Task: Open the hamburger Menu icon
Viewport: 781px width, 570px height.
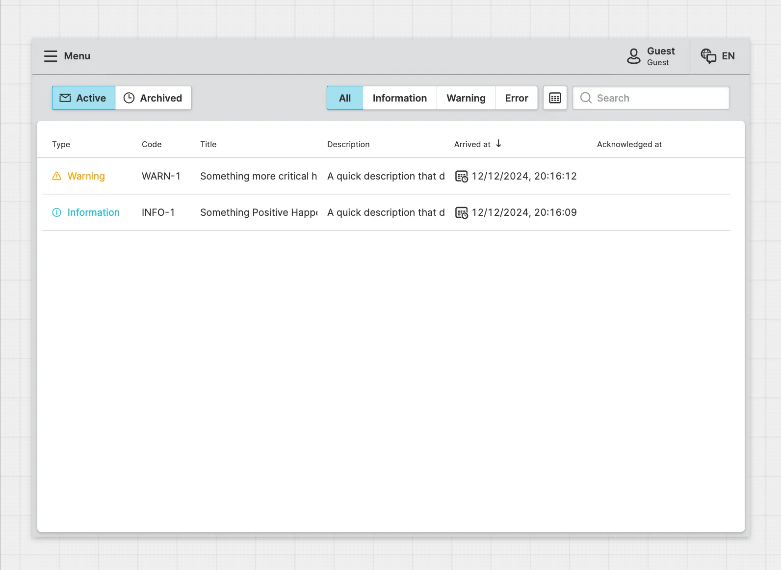Action: tap(51, 56)
